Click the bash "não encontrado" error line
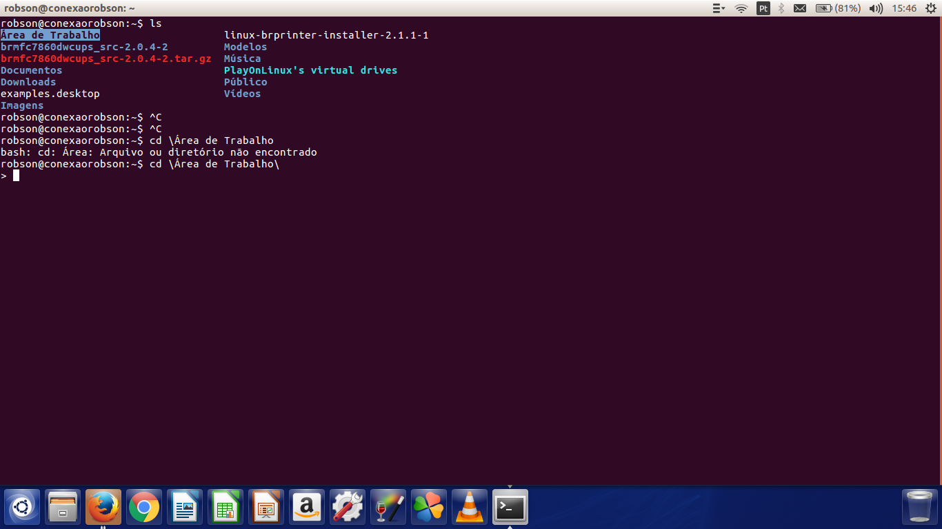 coord(159,152)
